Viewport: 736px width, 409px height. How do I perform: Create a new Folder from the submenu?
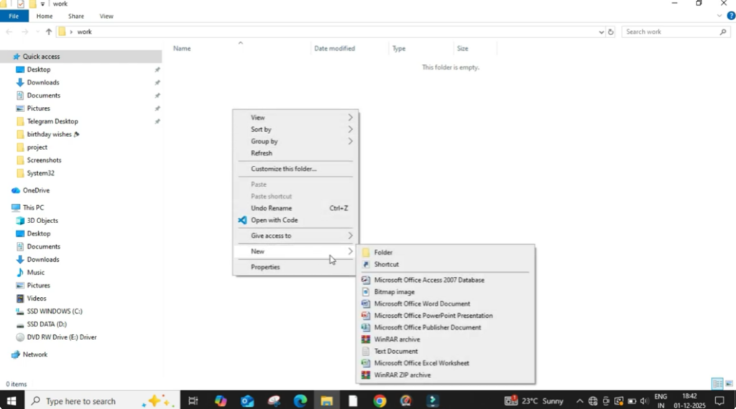(x=445, y=252)
